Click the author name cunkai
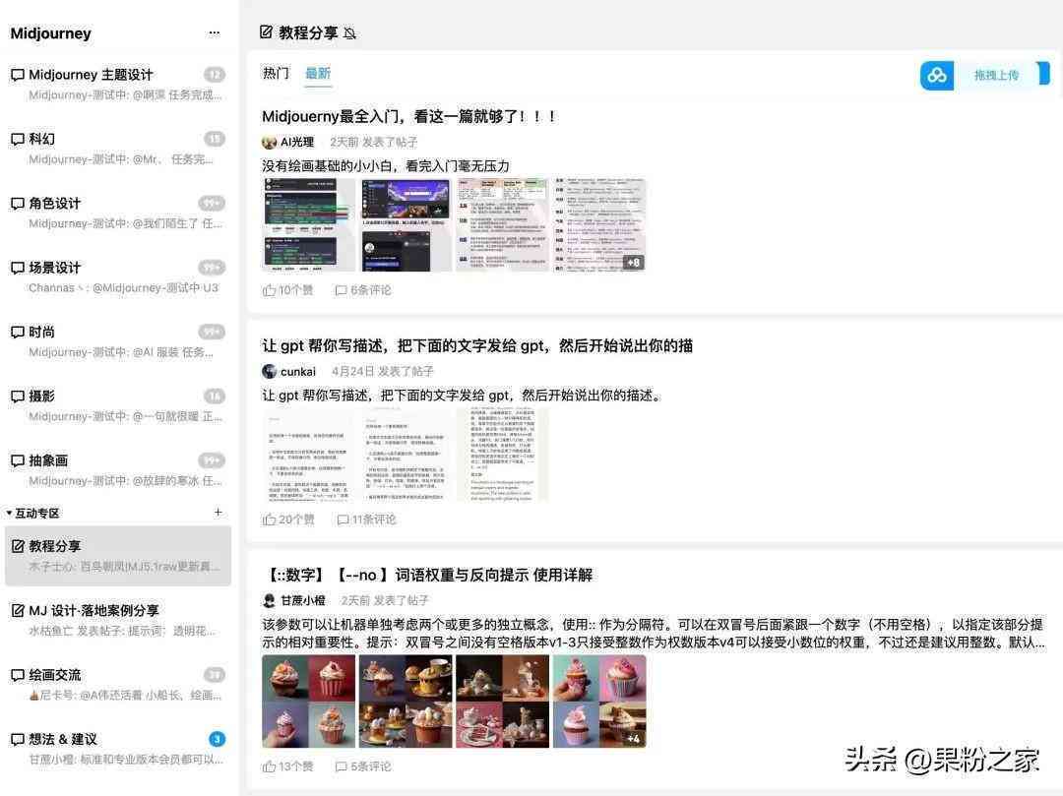The height and width of the screenshot is (796, 1063). pos(298,371)
